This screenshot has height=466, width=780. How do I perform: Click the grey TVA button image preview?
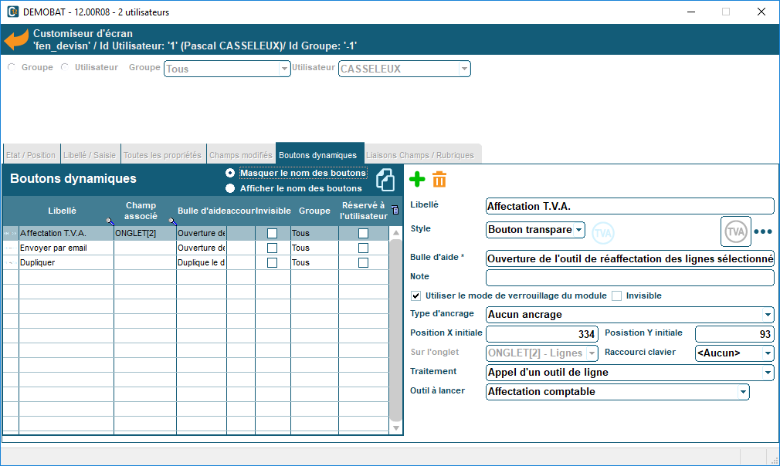(736, 231)
